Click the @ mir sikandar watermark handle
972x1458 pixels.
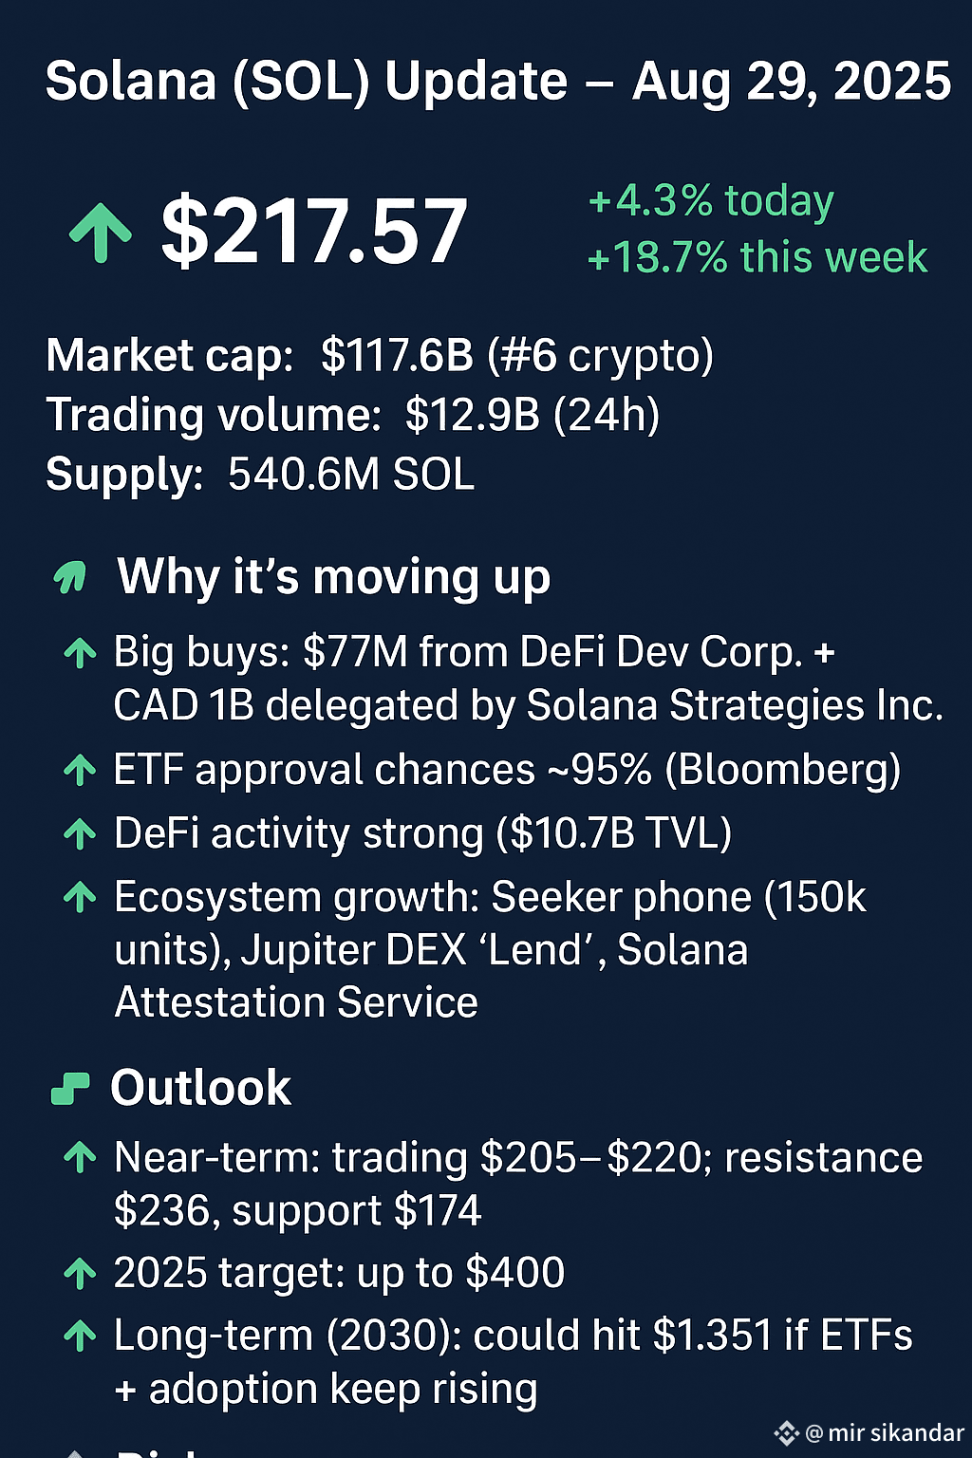(x=885, y=1432)
